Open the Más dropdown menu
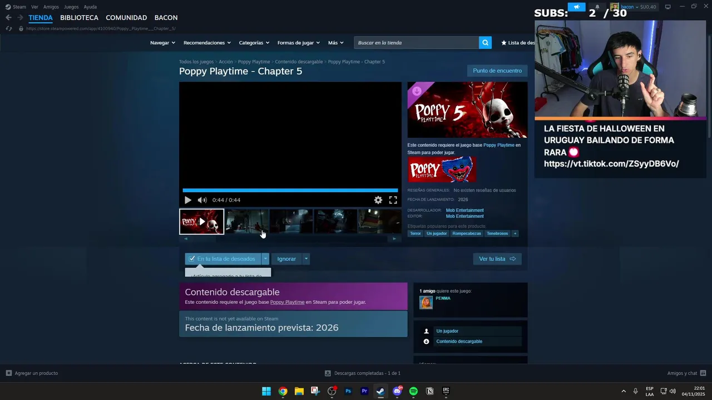 [x=335, y=43]
